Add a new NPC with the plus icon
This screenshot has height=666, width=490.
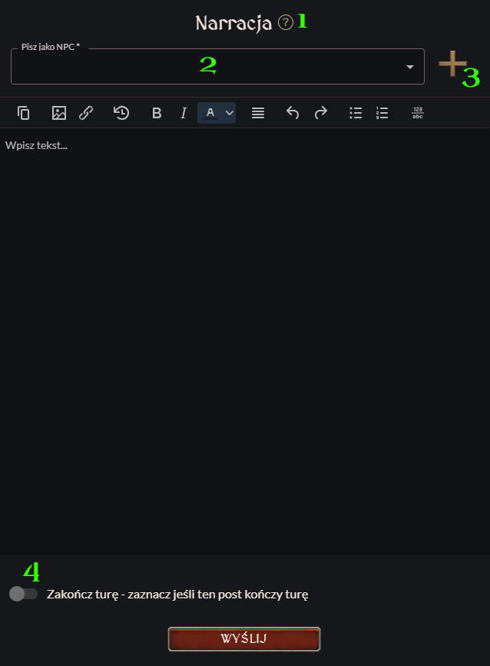(x=452, y=64)
